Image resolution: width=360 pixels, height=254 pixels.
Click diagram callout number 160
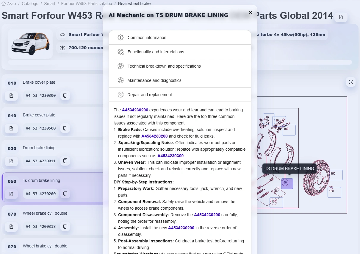tap(334, 192)
